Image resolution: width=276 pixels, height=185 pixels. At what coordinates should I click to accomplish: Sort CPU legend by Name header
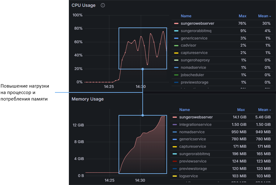coord(186,16)
